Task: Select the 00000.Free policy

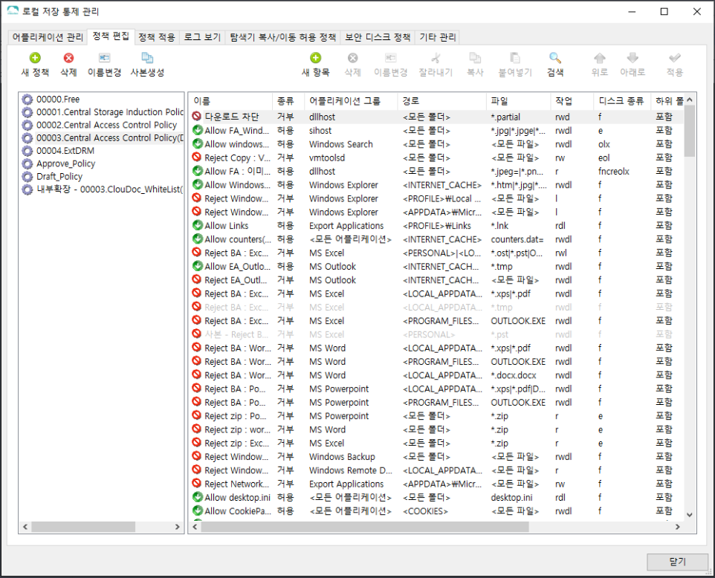Action: click(x=58, y=100)
